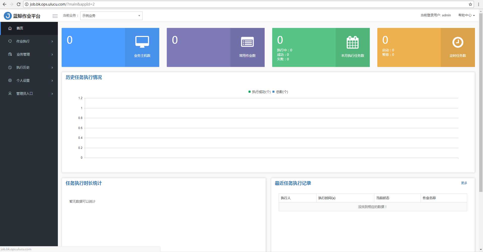
Task: Open the 执行历史 menu item
Action: coord(29,67)
